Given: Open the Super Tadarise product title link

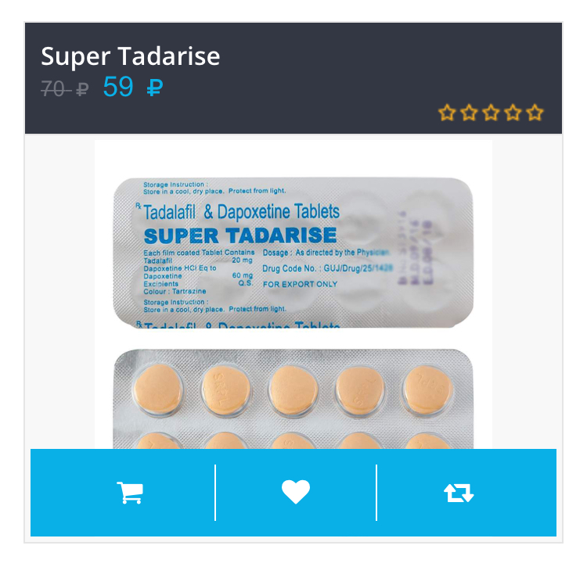Looking at the screenshot, I should point(130,56).
